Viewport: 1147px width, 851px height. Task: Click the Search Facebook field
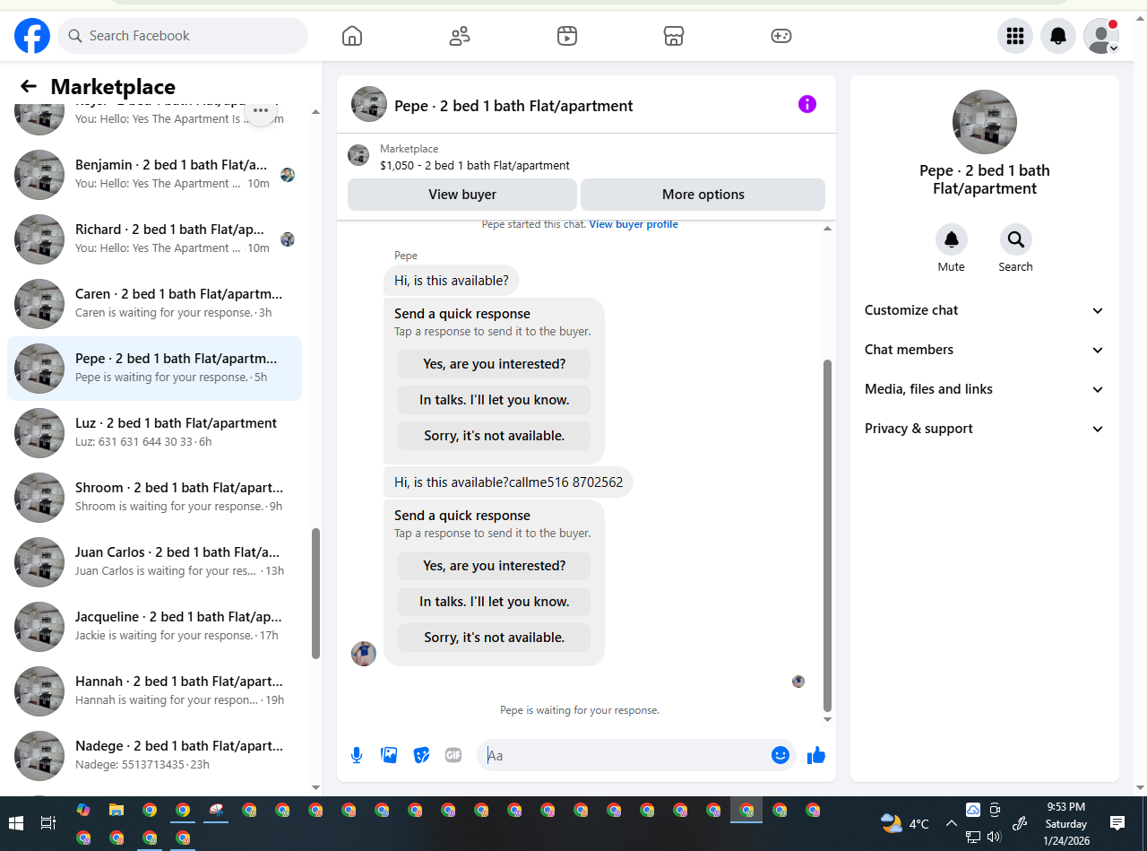coord(183,36)
